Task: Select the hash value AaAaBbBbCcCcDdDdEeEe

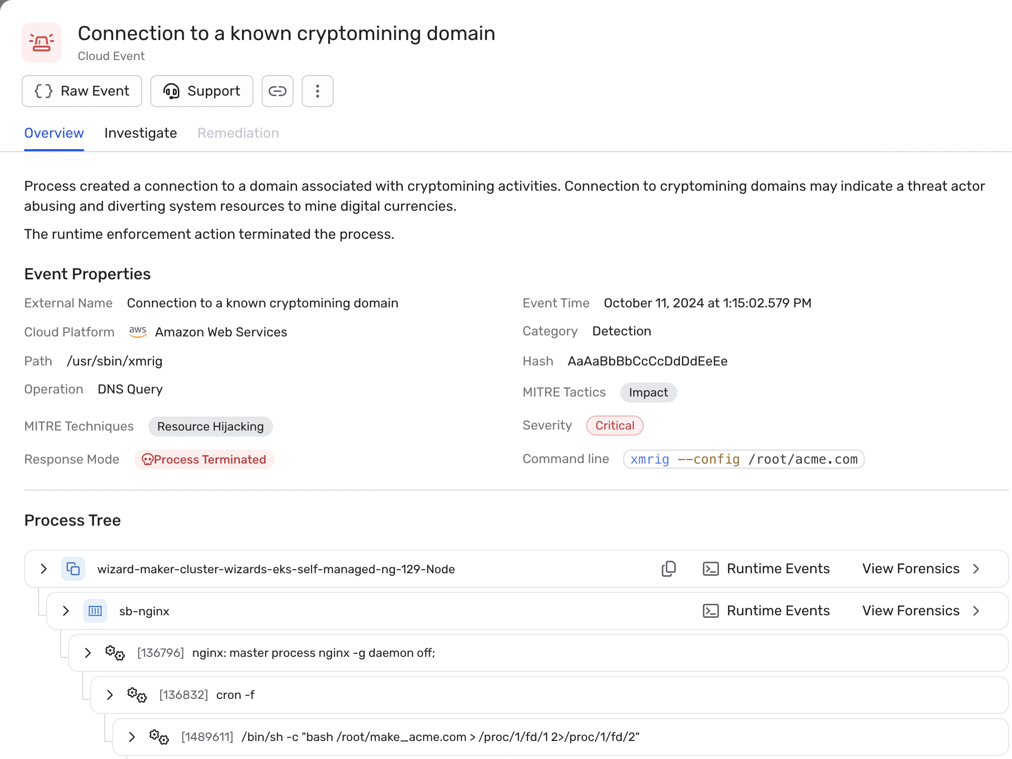Action: pyautogui.click(x=647, y=361)
